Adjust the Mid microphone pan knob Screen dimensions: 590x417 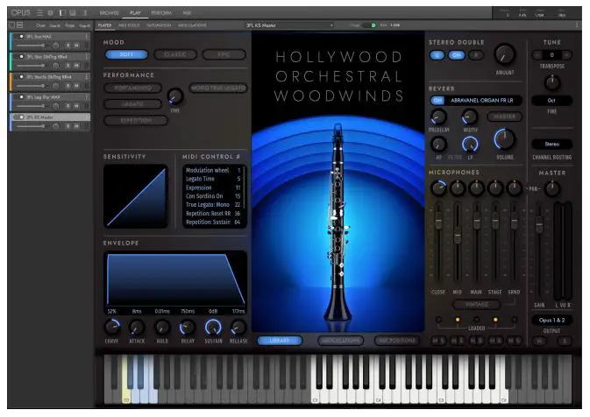[458, 188]
